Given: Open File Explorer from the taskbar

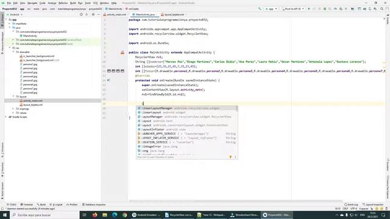Looking at the screenshot, I should pos(105,215).
